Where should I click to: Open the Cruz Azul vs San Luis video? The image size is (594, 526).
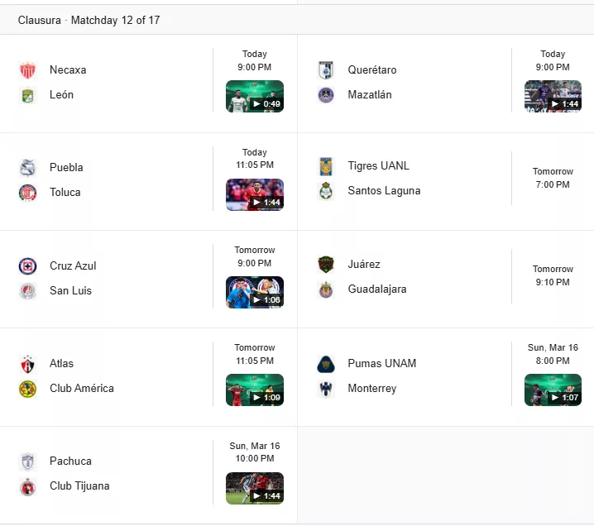[x=255, y=292]
